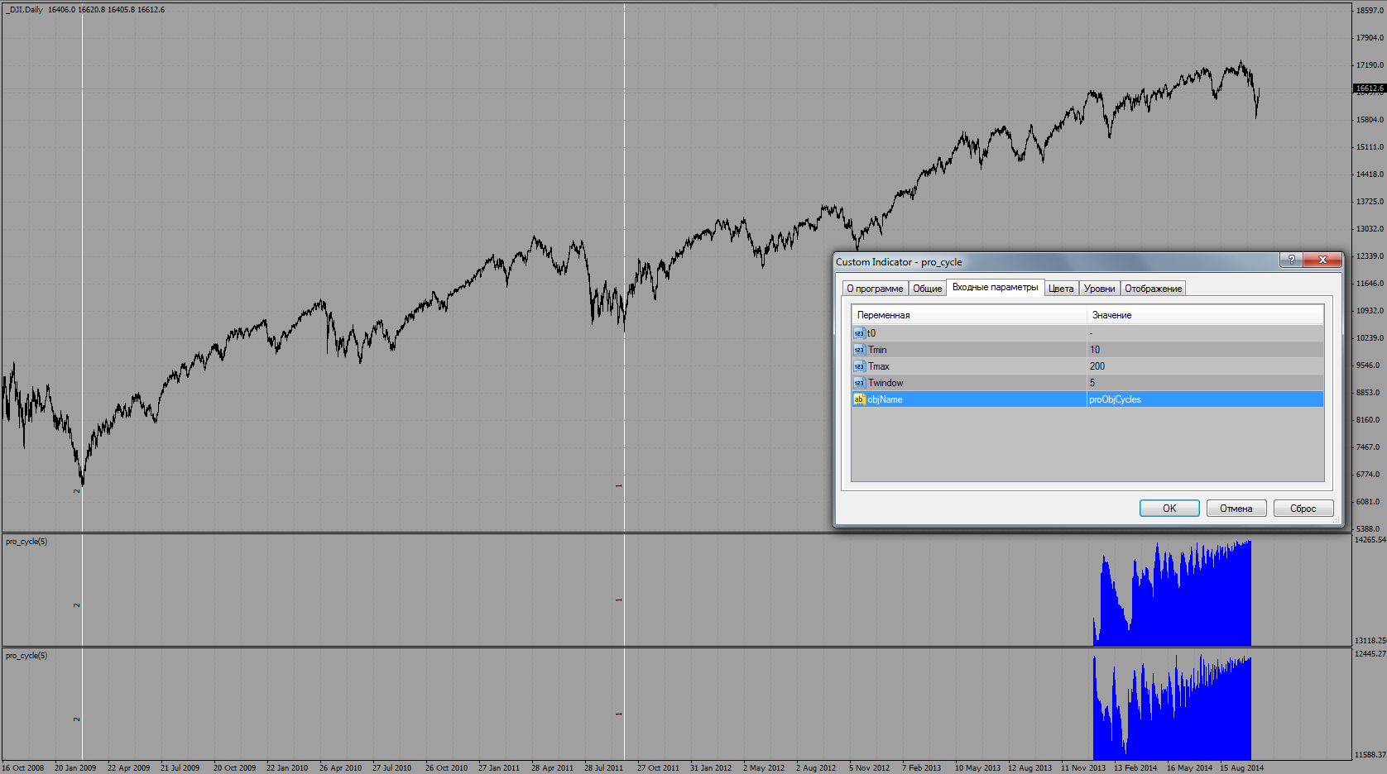Screen dimensions: 1387x774
Task: Click the proObjCycles value field
Action: 1204,399
